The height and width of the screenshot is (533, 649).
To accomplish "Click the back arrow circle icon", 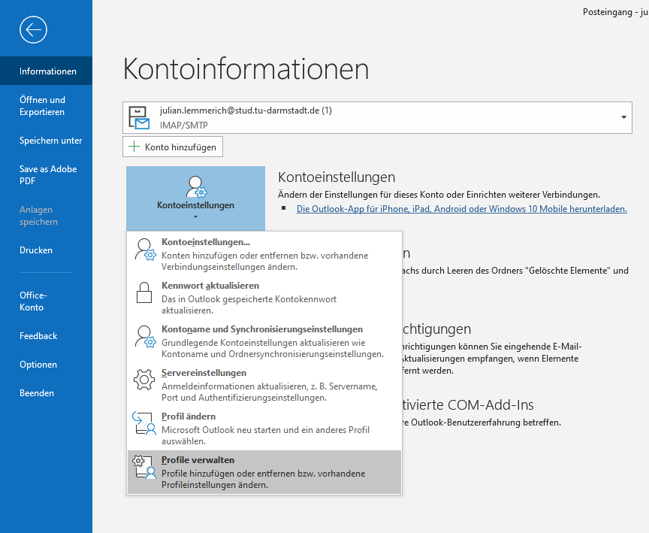I will click(x=34, y=29).
